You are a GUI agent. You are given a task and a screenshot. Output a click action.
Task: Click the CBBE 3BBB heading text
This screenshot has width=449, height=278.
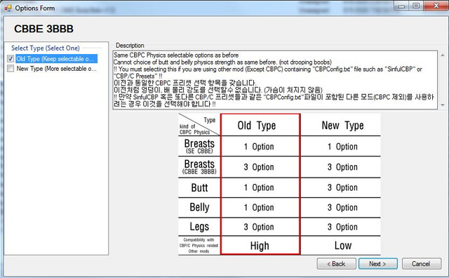[x=43, y=29]
